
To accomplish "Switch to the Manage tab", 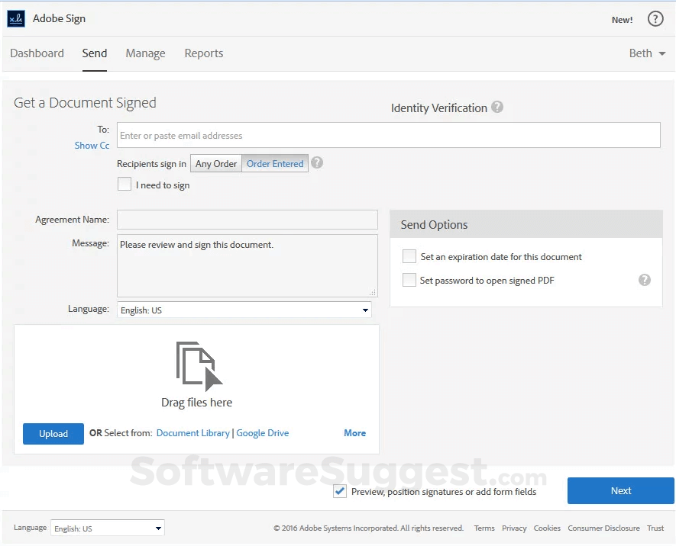I will tap(145, 53).
